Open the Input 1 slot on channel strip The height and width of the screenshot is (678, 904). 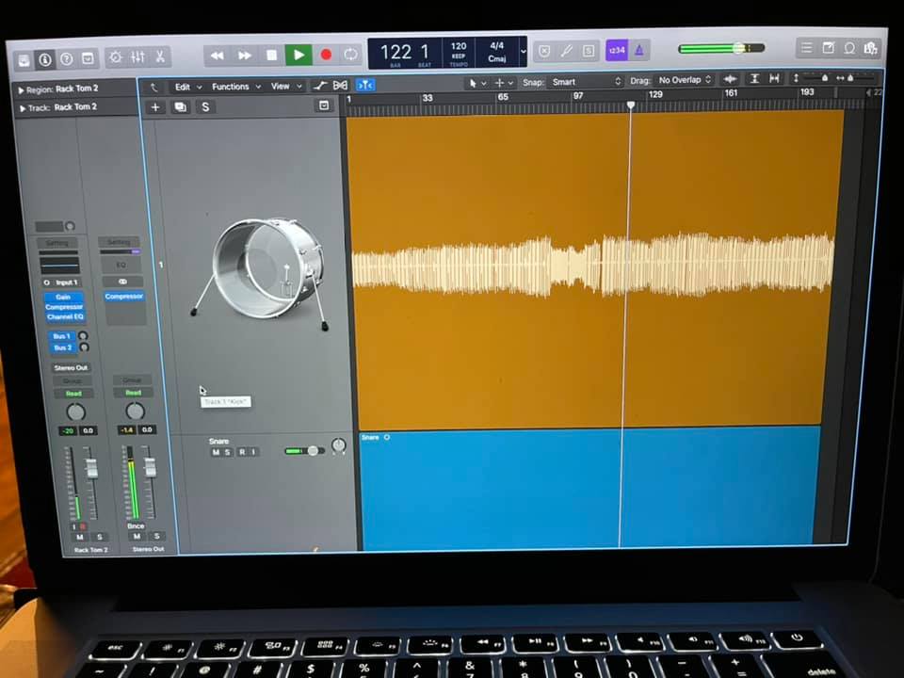62,282
